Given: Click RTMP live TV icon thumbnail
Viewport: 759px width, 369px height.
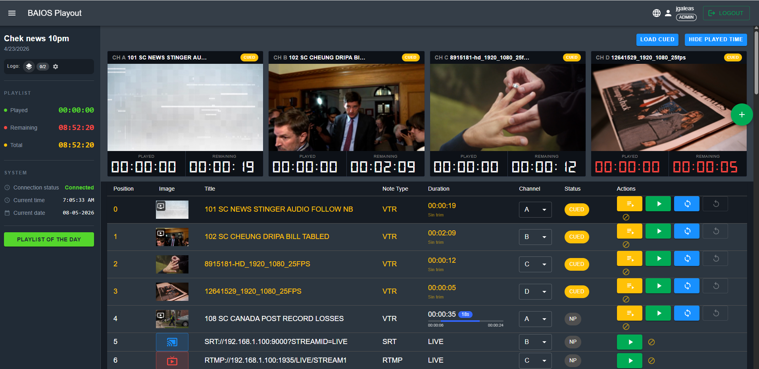Looking at the screenshot, I should click(172, 361).
